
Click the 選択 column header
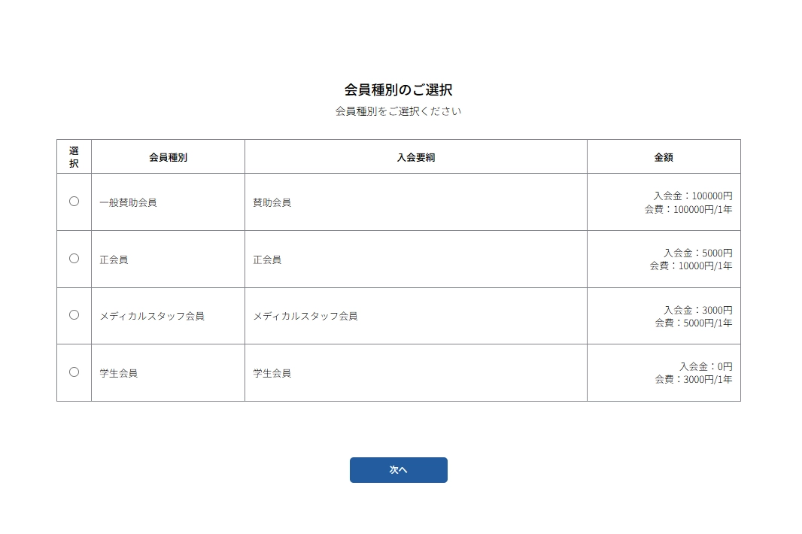pyautogui.click(x=74, y=156)
